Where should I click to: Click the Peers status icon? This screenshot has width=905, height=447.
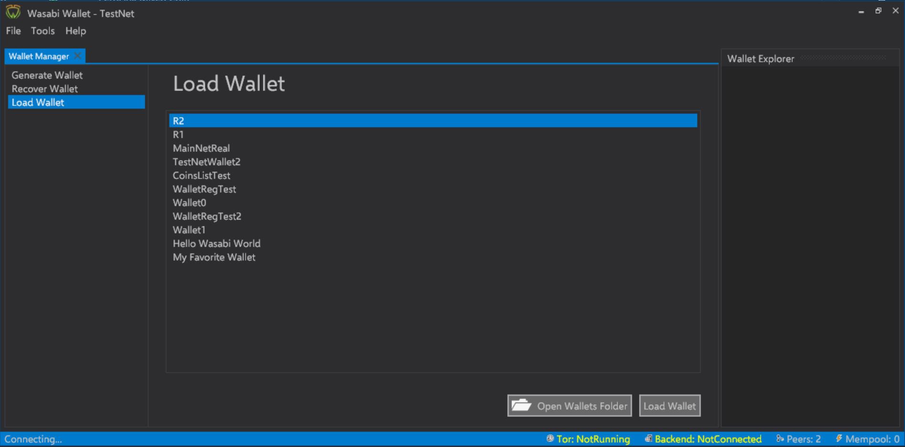pyautogui.click(x=780, y=438)
